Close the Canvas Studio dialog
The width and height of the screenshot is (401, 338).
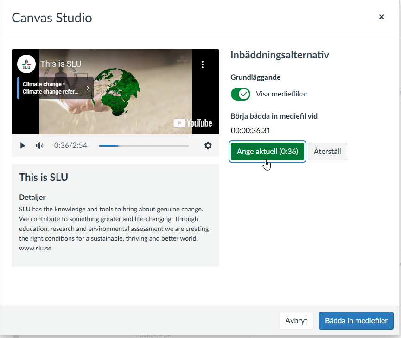382,17
